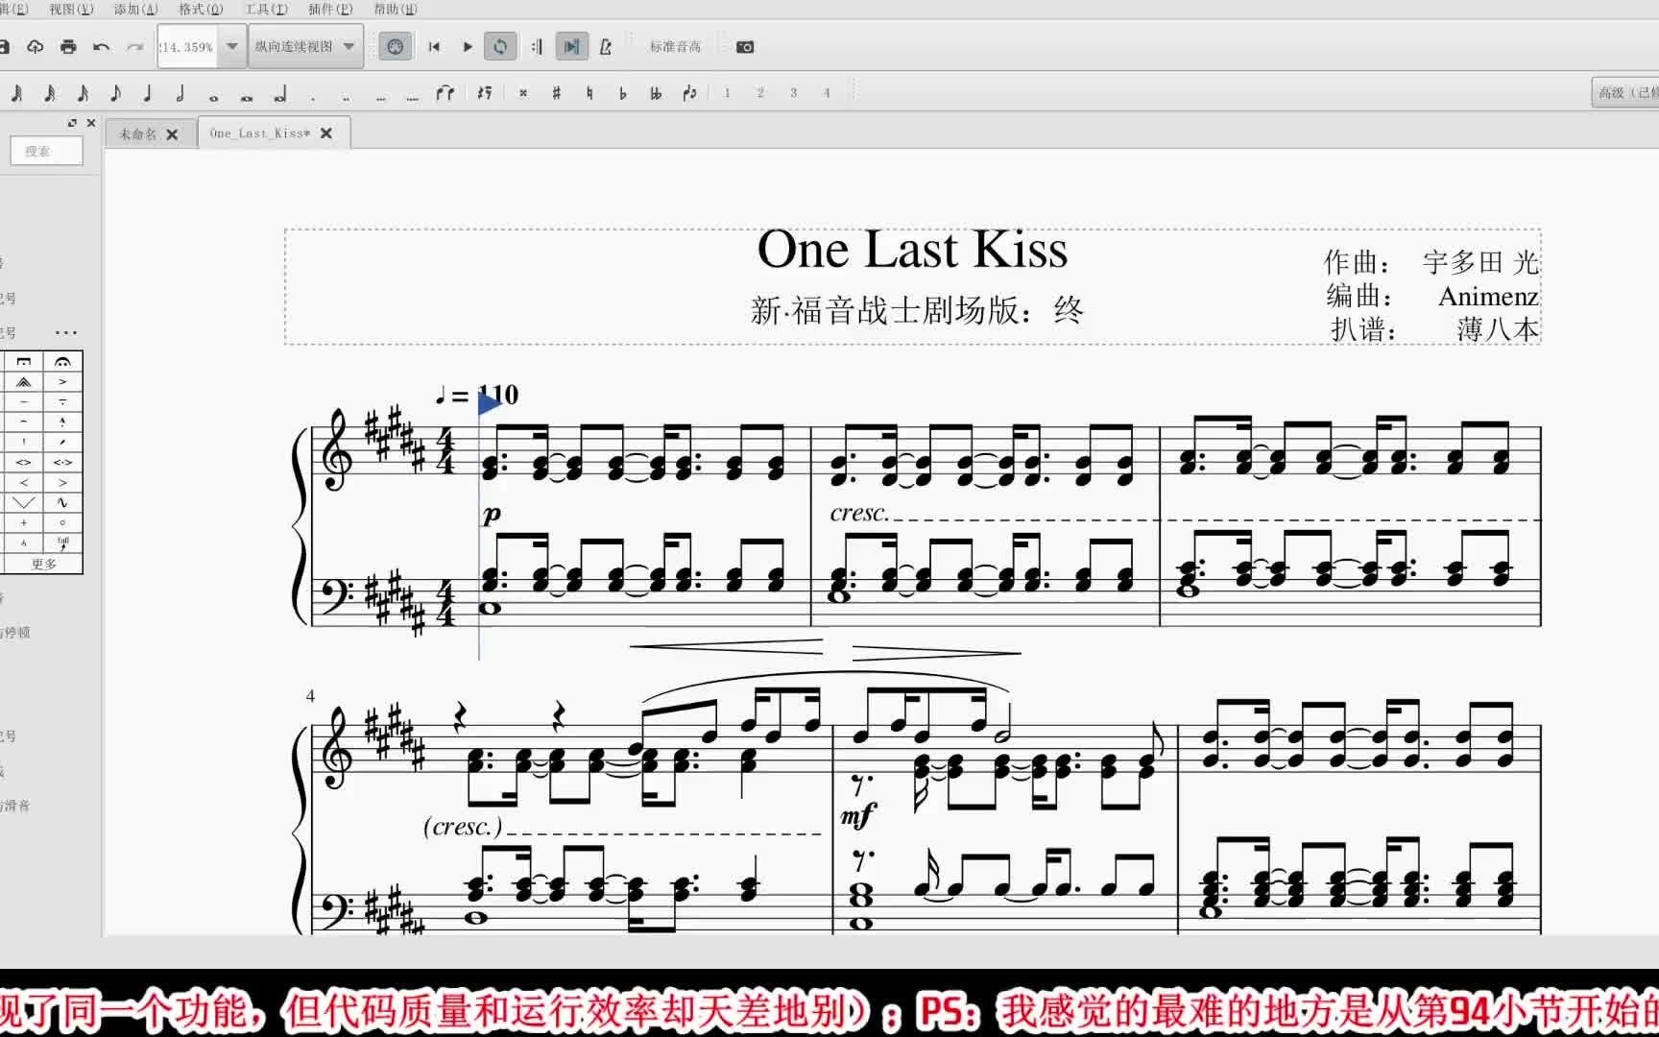Select the eighth note duration
This screenshot has height=1037, width=1659.
(x=115, y=93)
